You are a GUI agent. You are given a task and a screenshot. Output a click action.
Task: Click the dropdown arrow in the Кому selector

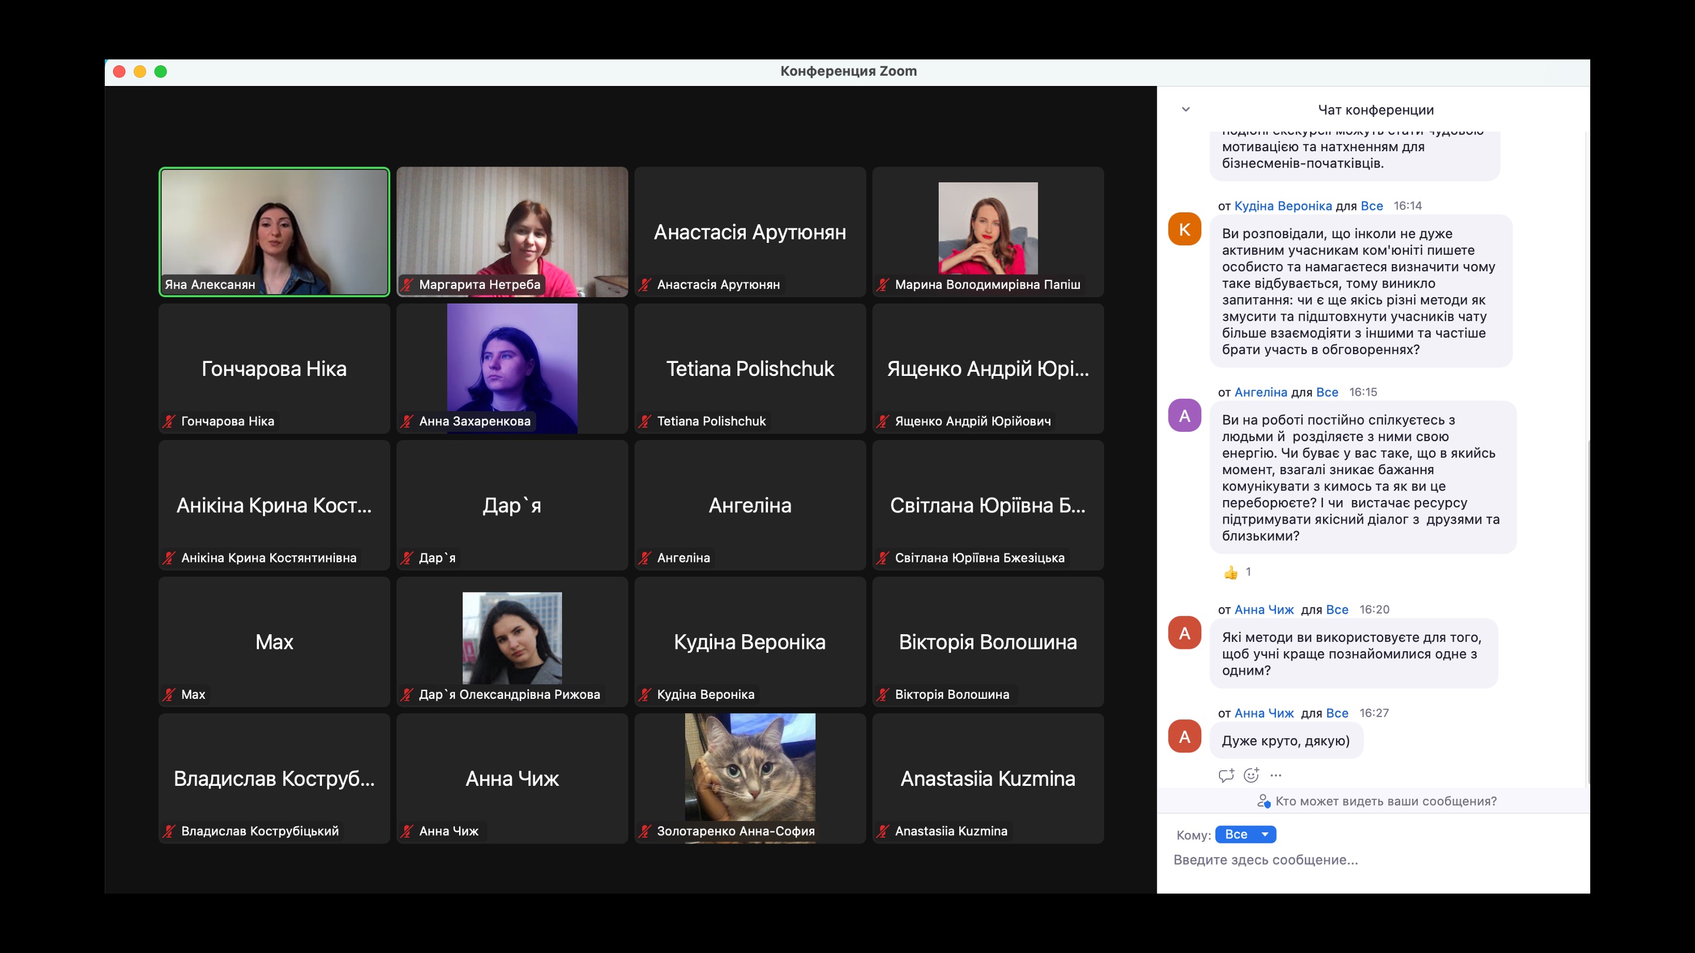tap(1265, 834)
